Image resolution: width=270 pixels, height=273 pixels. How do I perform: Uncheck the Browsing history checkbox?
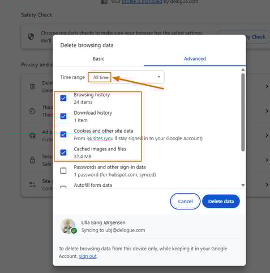(x=63, y=98)
